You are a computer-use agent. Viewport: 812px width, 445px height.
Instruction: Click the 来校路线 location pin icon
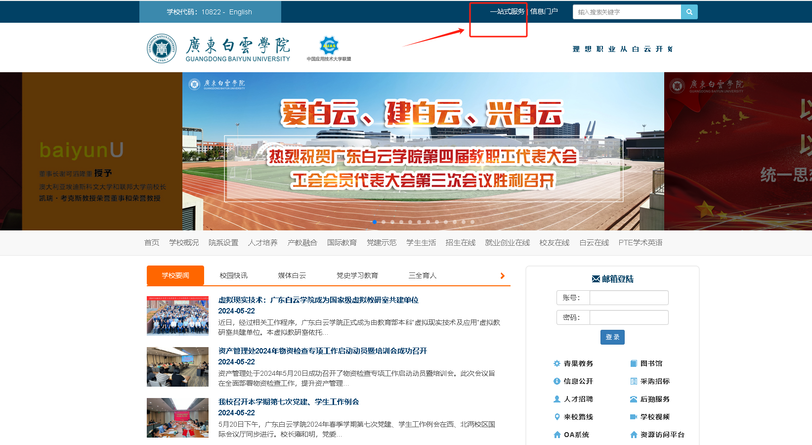(x=557, y=417)
